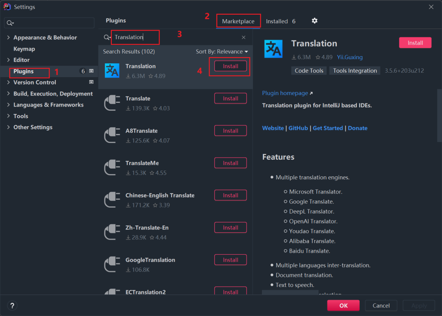Install the Zh-Translate-En plugin

pos(230,228)
